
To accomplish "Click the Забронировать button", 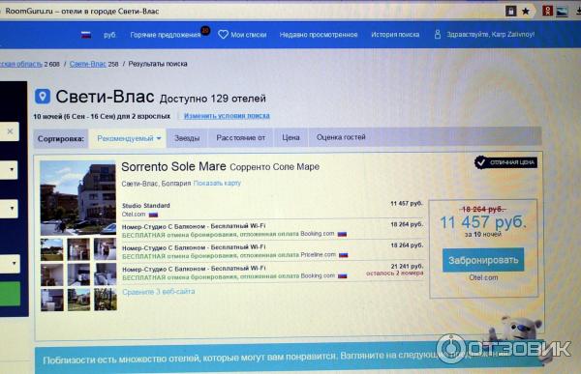I will click(483, 260).
